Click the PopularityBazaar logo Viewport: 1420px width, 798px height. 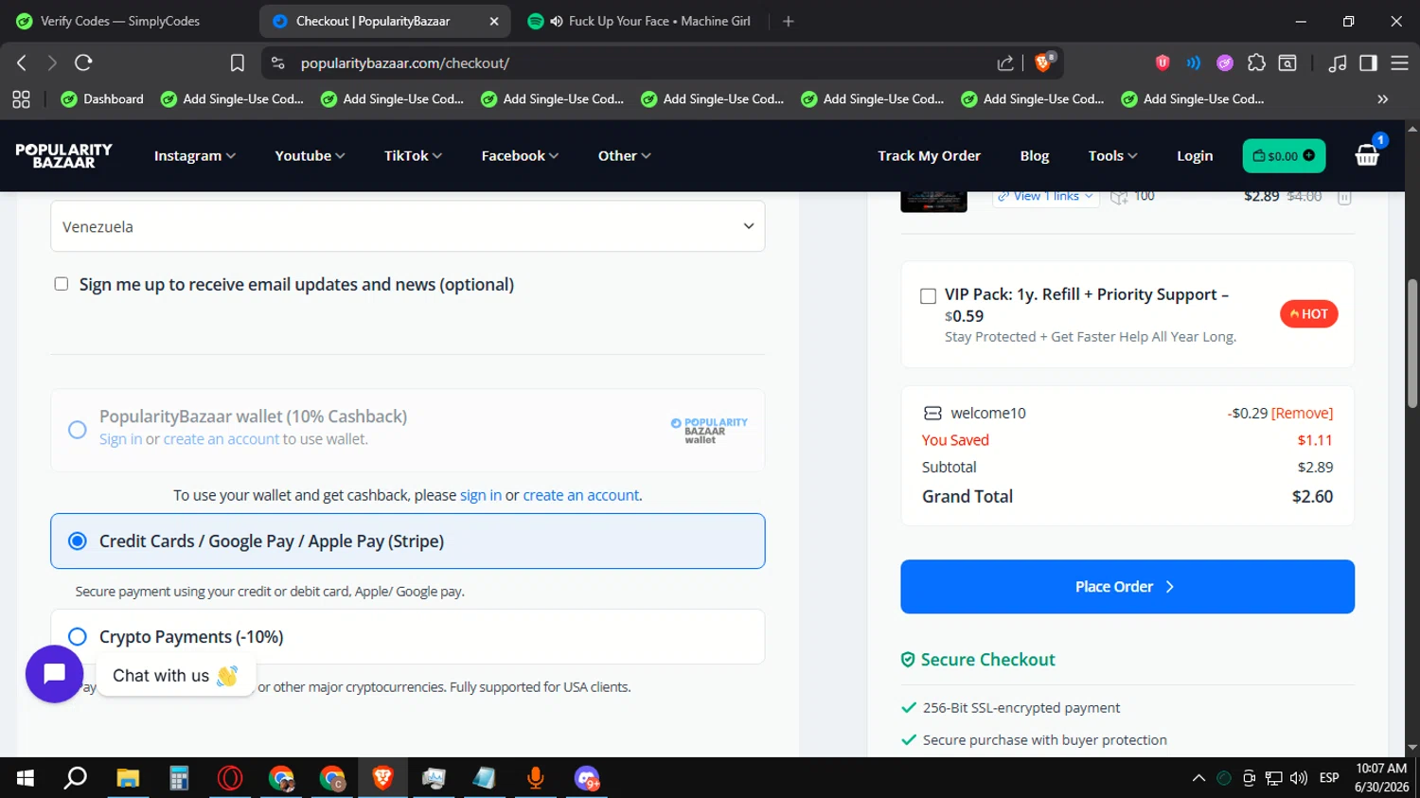pos(63,155)
